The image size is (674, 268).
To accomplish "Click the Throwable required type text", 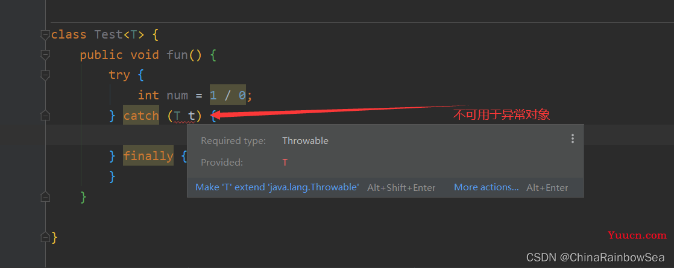I will 305,141.
